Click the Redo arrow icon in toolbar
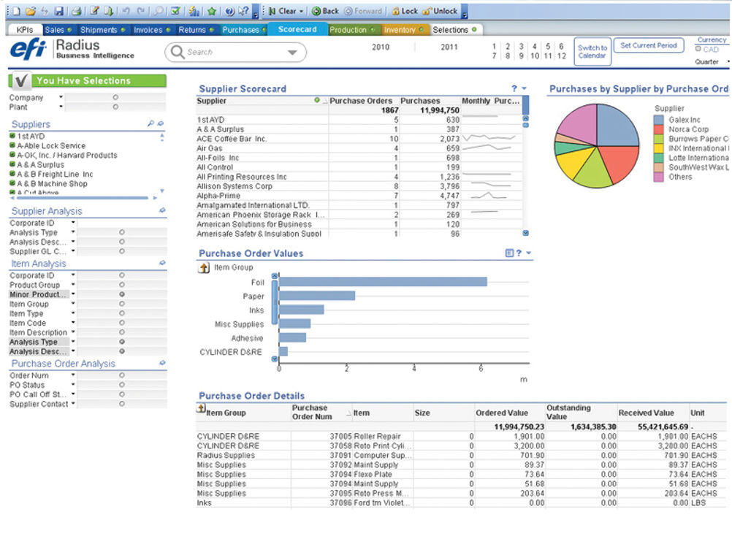 pos(141,11)
